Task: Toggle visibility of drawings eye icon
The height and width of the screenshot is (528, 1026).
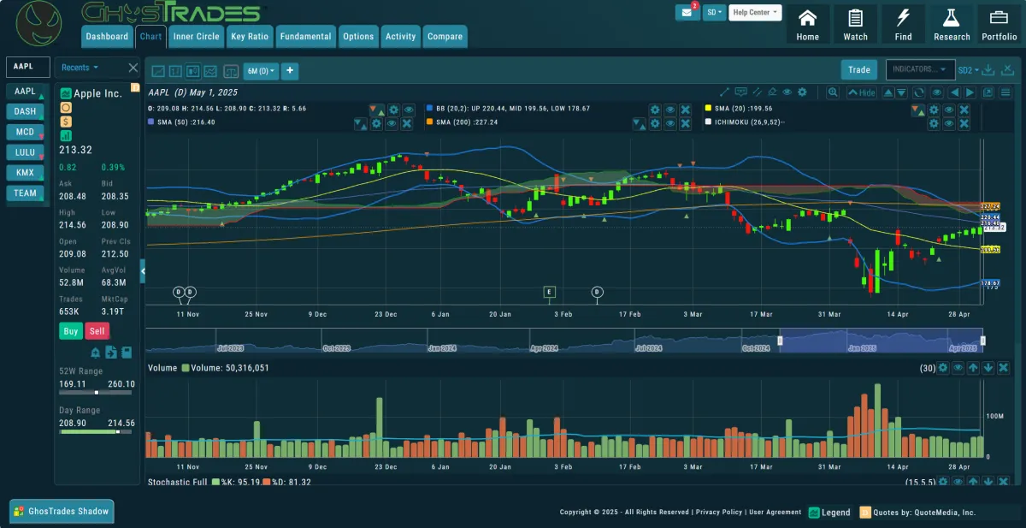Action: pyautogui.click(x=787, y=92)
